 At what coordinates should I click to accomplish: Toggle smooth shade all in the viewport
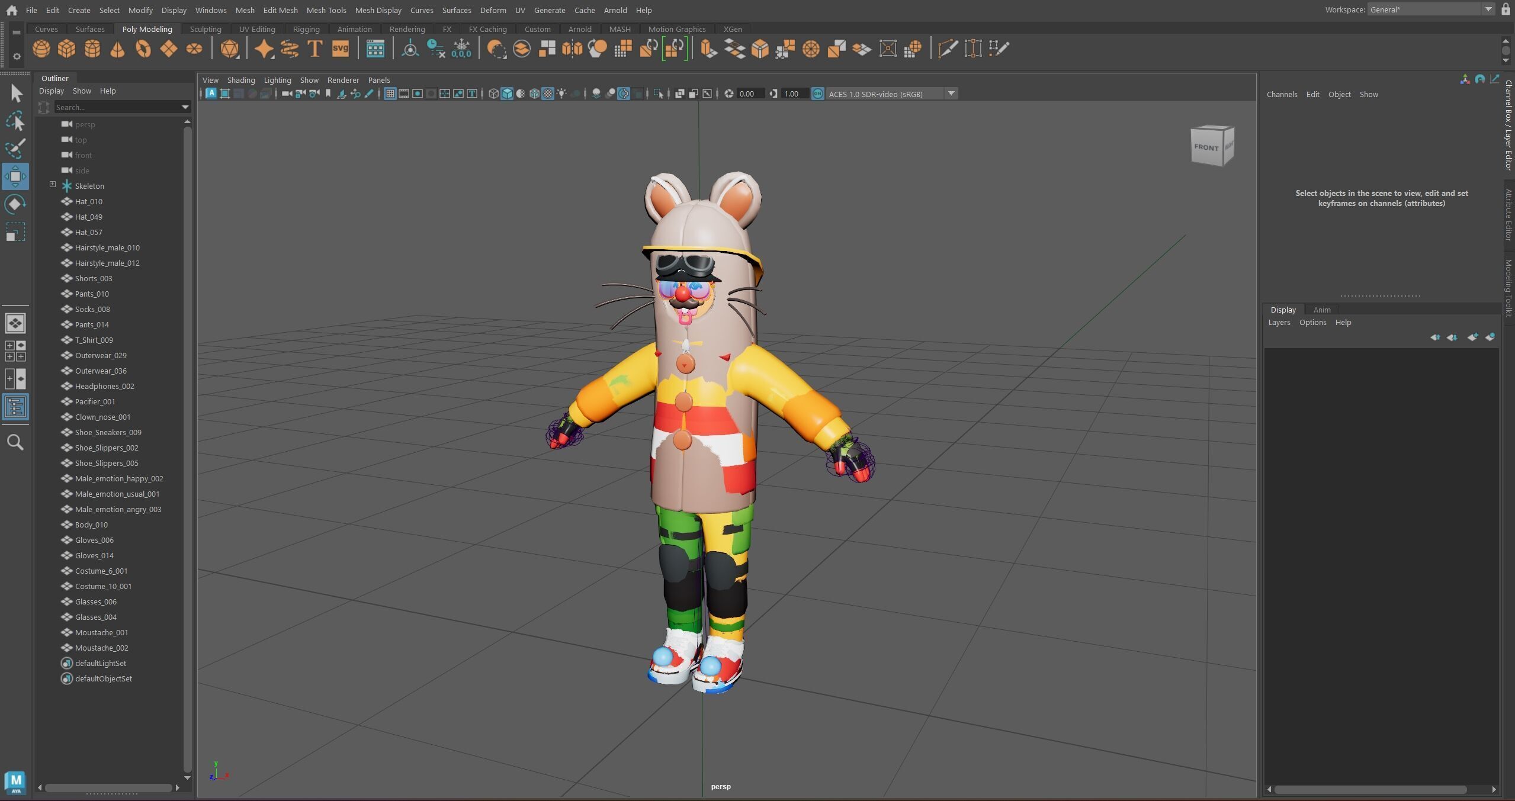tap(507, 94)
